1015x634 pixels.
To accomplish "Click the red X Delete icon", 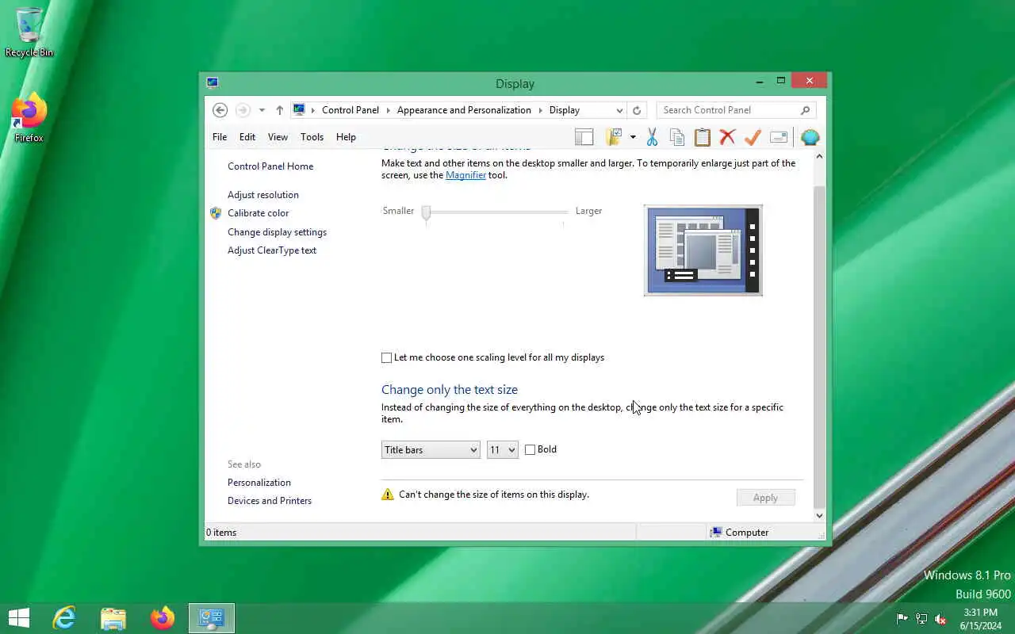I will (x=727, y=137).
